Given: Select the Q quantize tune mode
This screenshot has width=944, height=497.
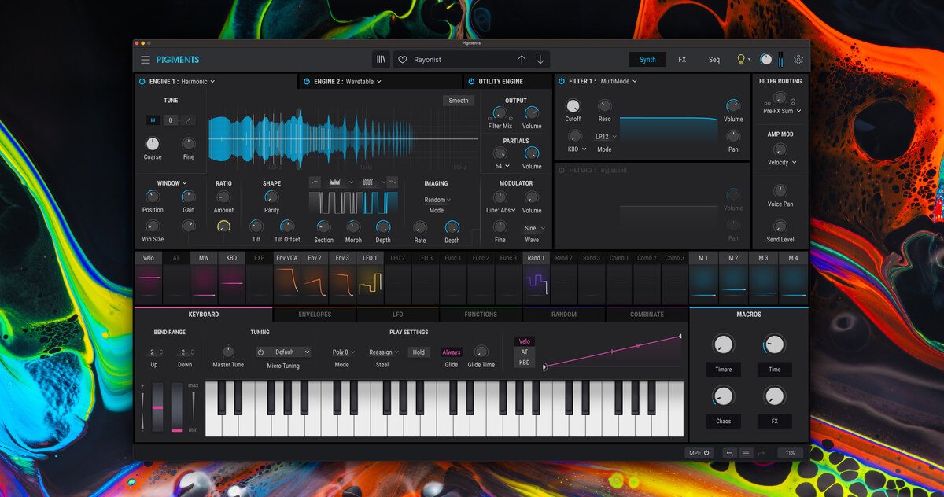Looking at the screenshot, I should (170, 120).
